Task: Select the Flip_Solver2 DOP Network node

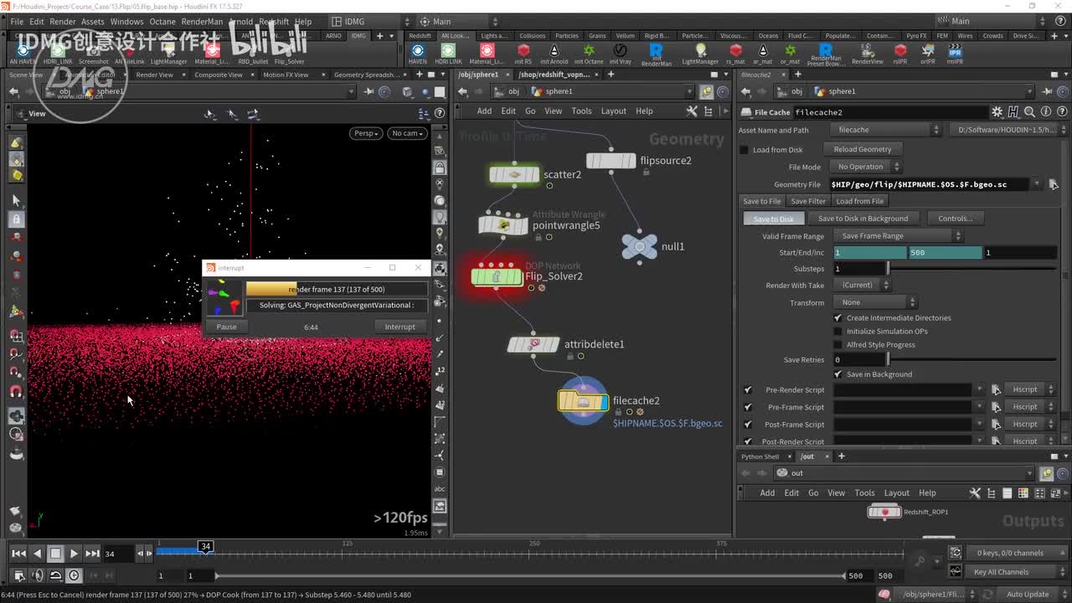Action: coord(497,276)
